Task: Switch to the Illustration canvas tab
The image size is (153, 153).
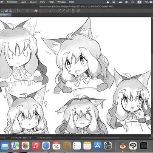Action: (x=6, y=15)
